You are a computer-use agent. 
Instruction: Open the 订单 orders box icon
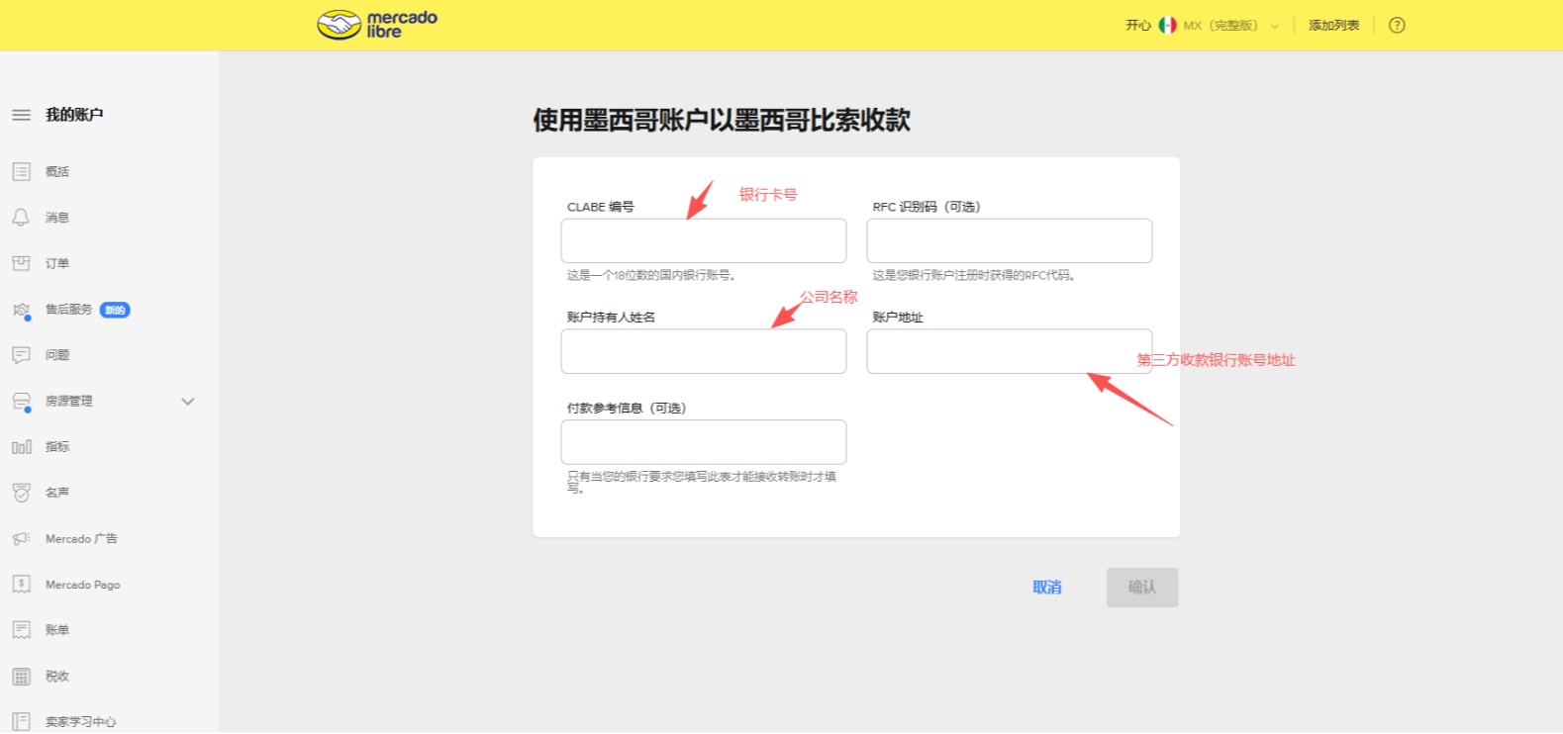pos(21,263)
